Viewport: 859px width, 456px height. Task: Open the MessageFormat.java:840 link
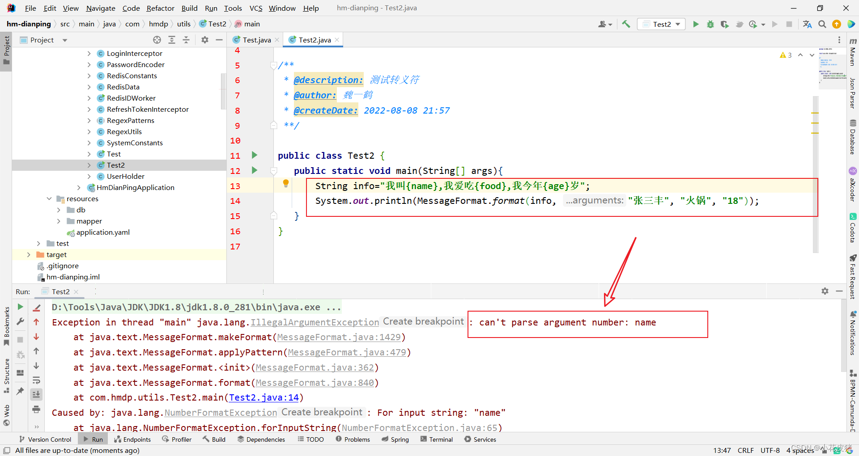pos(315,383)
